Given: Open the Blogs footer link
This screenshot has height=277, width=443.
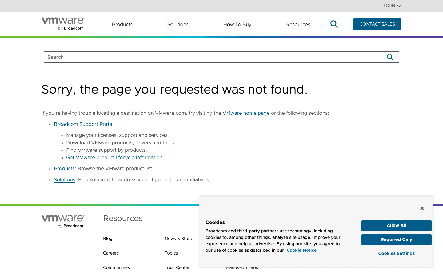Looking at the screenshot, I should point(109,239).
